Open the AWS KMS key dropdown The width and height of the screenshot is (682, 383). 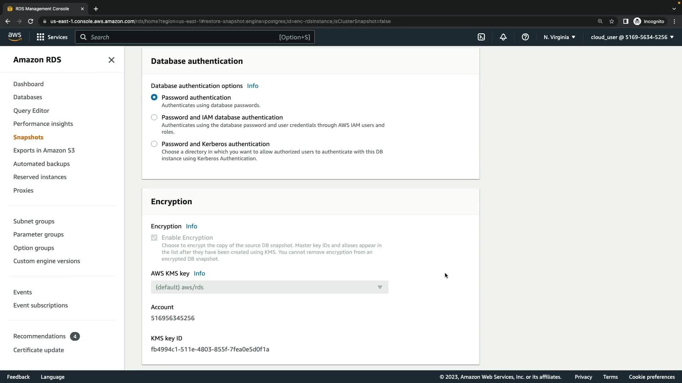(x=269, y=287)
